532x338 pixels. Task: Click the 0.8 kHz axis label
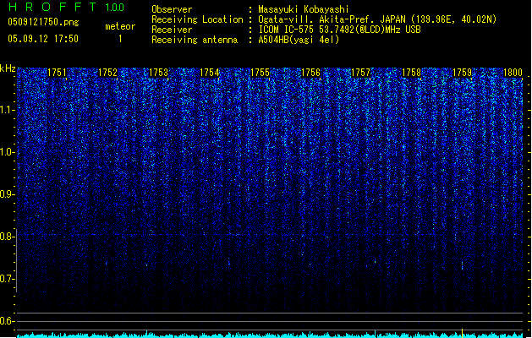click(x=7, y=237)
